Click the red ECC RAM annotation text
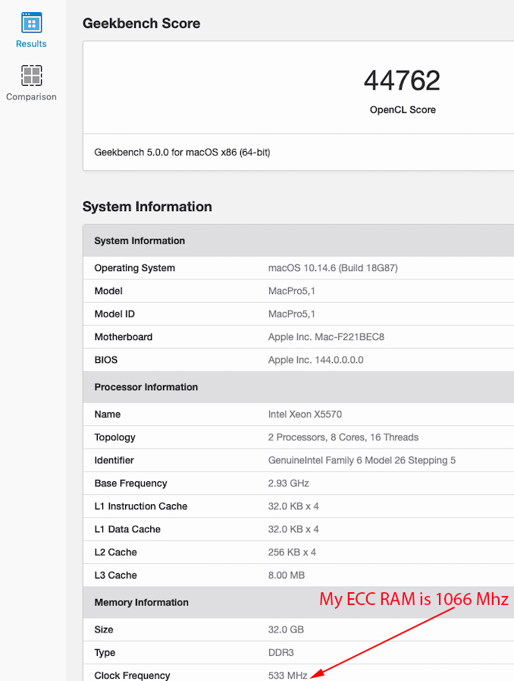This screenshot has width=514, height=681. (x=414, y=599)
